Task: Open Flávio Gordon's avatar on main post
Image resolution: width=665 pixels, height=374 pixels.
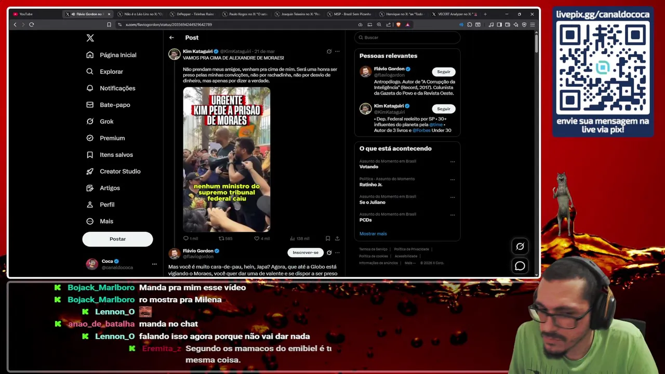Action: [x=175, y=253]
